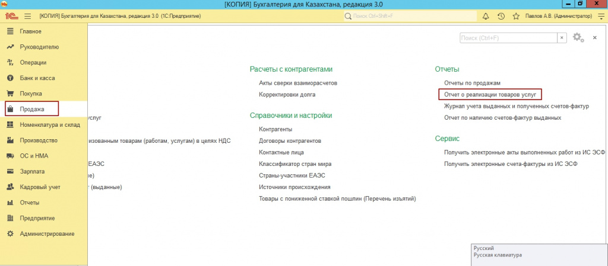
Task: Open Отчет по наличию счетов-фактур выданных
Action: [x=503, y=117]
